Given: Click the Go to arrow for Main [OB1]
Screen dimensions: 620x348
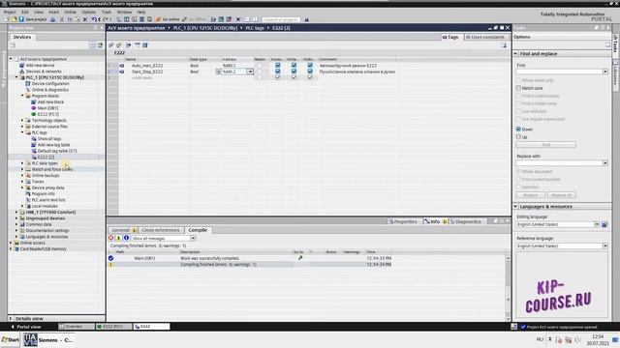Looking at the screenshot, I should [300, 258].
